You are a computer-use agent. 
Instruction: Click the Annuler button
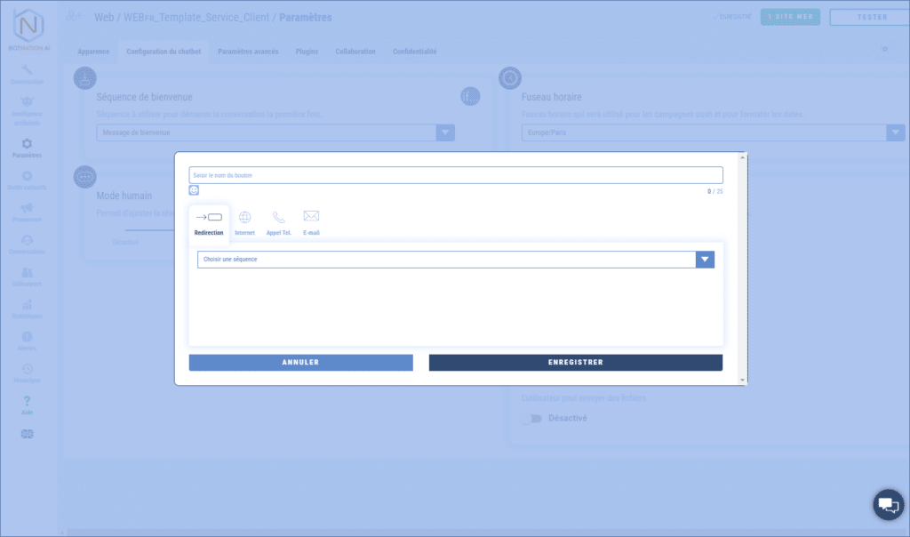click(x=300, y=363)
